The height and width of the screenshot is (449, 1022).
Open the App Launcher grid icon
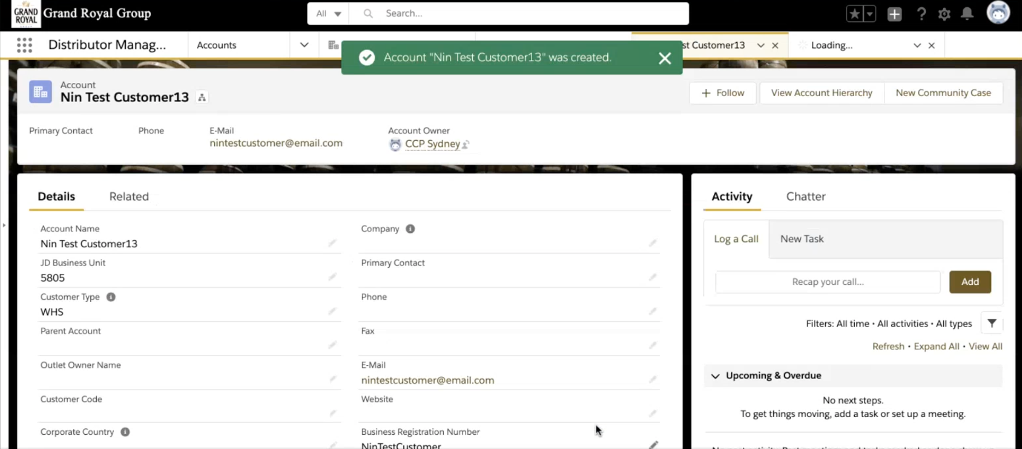click(24, 45)
